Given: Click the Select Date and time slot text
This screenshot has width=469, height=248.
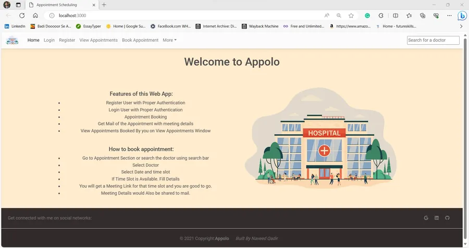Looking at the screenshot, I should coord(146,172).
